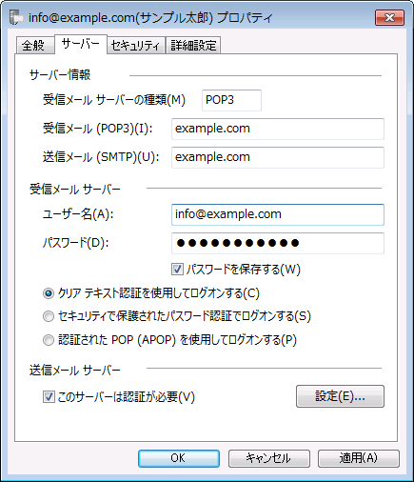Select the ユーザー名 input field
Image resolution: width=414 pixels, height=482 pixels.
click(x=278, y=214)
